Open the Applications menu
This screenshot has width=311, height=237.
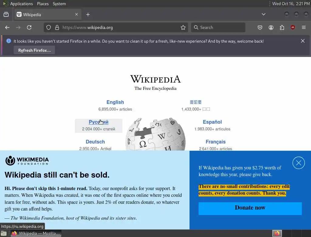[x=22, y=4]
